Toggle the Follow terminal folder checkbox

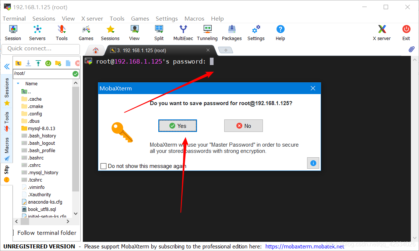(13, 233)
